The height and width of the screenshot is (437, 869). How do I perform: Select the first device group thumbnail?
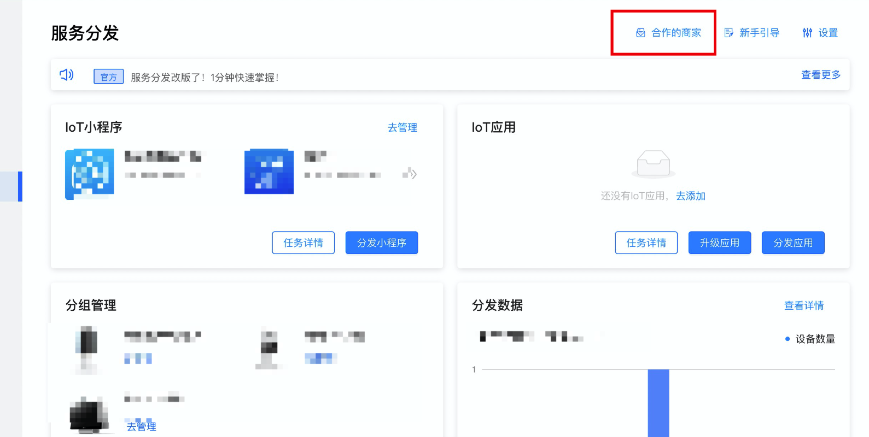(x=87, y=350)
